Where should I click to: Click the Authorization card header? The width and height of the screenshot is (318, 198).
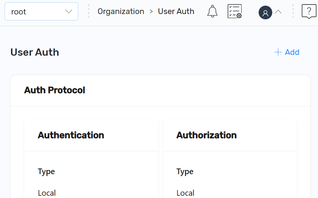click(206, 135)
